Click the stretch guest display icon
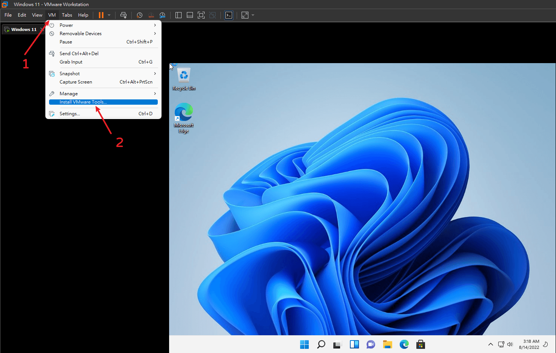This screenshot has width=556, height=353. (245, 15)
